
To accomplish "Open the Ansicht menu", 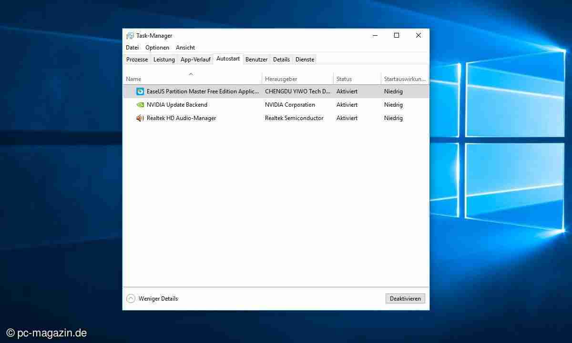I will point(185,48).
